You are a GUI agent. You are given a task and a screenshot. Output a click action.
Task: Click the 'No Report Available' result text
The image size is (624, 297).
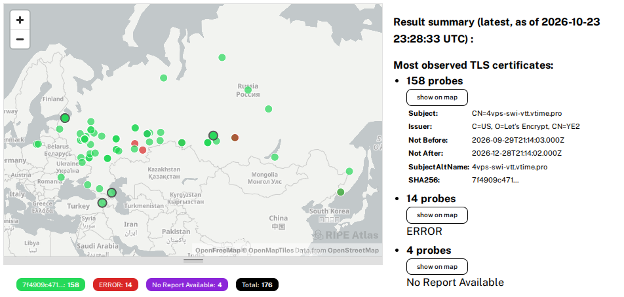tap(456, 283)
